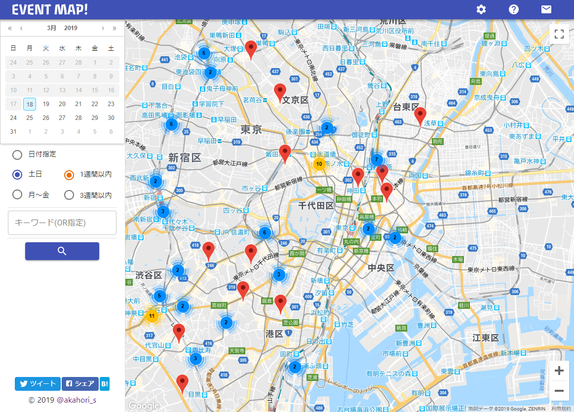
Task: Select the 月〜金 radio option
Action: (x=17, y=194)
